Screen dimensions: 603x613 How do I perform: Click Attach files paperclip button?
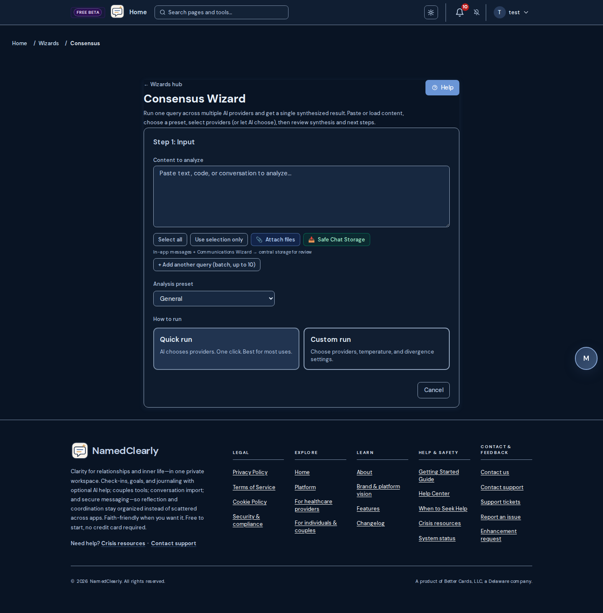(x=276, y=239)
